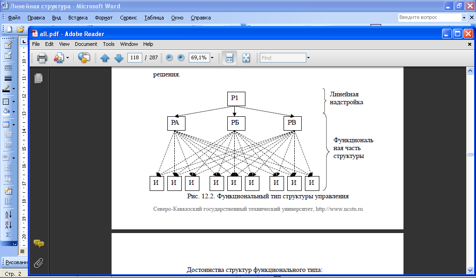Click the AutoSum sigma icon in Word

pyautogui.click(x=8, y=235)
